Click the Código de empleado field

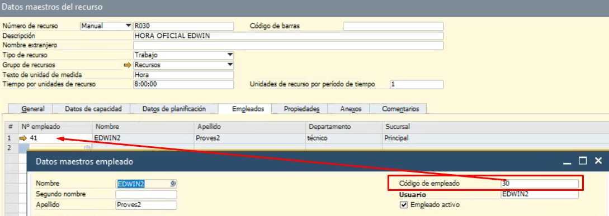click(x=540, y=184)
